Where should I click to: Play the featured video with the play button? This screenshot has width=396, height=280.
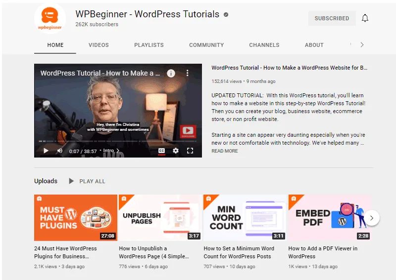pos(46,151)
